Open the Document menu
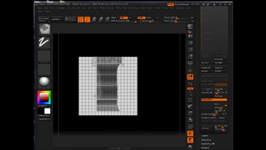This screenshot has width=266, height=150. tap(60, 8)
